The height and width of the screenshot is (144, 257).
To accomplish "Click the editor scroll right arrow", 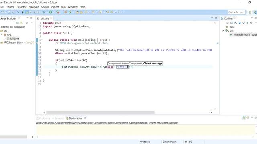I will tap(211, 112).
